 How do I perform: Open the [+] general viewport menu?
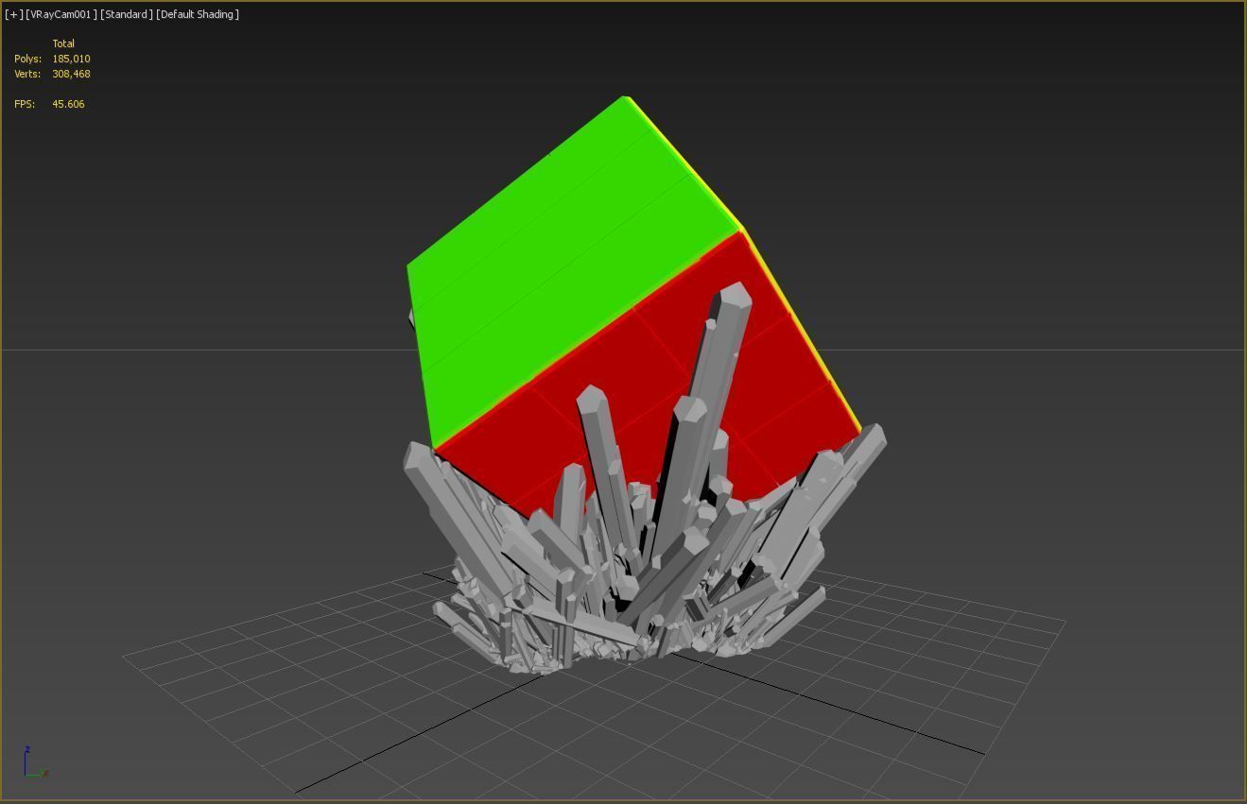[x=13, y=14]
